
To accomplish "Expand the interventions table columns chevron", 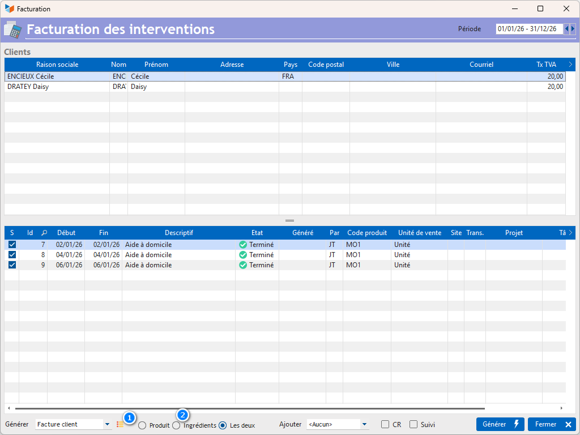I will [570, 233].
